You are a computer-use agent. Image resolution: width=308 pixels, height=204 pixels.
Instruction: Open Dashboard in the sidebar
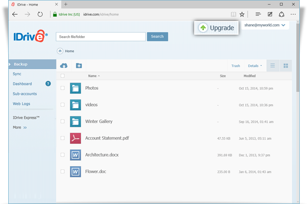tap(22, 84)
